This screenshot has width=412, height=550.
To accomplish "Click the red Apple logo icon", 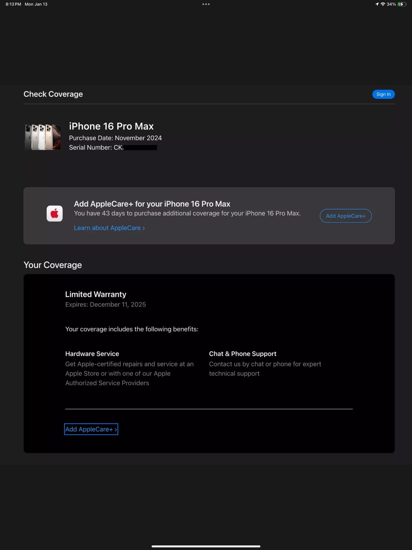I will pos(54,213).
